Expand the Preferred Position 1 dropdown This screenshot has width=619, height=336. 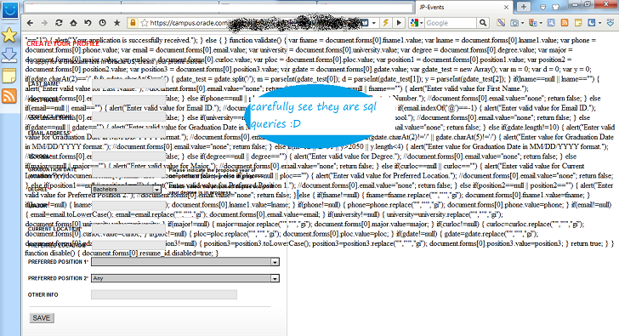coord(185,262)
